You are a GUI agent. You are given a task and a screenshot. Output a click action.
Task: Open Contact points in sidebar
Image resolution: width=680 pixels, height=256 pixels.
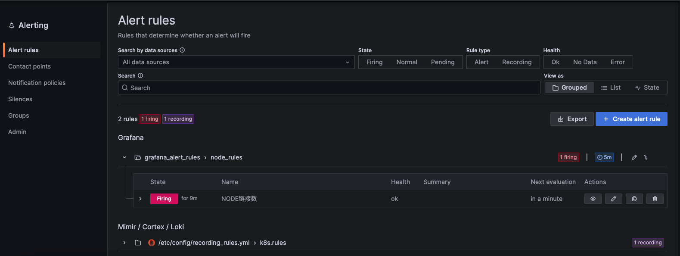(29, 66)
